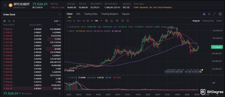
Task: Show both buy and sell orders view
Action: pyautogui.click(x=5, y=21)
